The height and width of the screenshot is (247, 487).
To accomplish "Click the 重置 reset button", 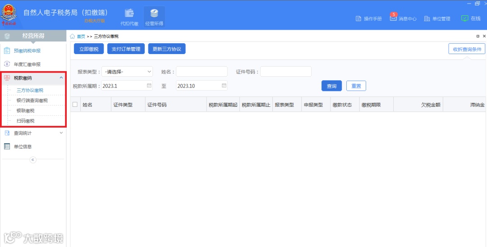I will click(x=356, y=86).
